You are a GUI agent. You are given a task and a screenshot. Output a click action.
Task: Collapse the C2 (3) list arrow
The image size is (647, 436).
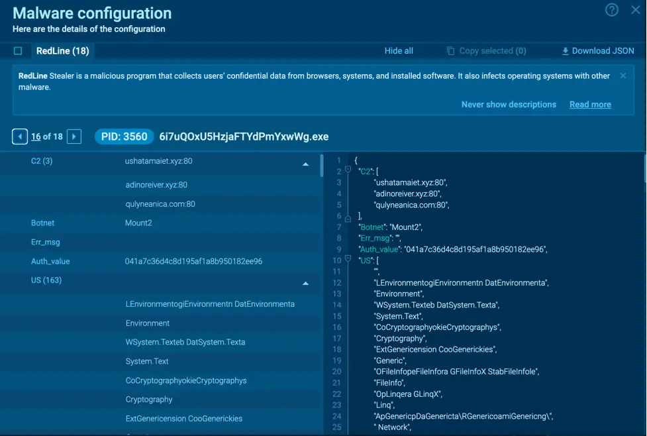coord(305,164)
